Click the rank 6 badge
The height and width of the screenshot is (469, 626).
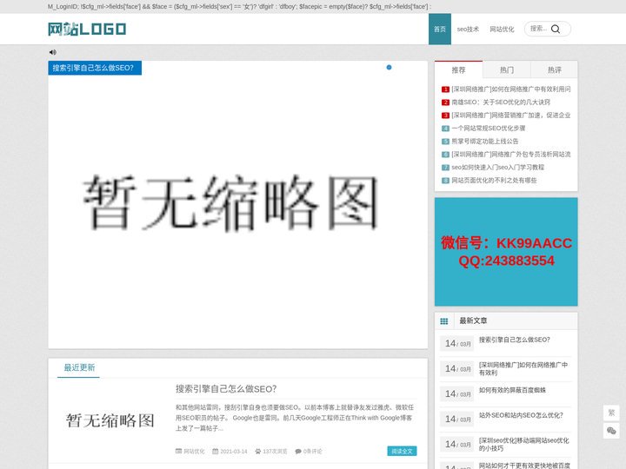(x=445, y=155)
